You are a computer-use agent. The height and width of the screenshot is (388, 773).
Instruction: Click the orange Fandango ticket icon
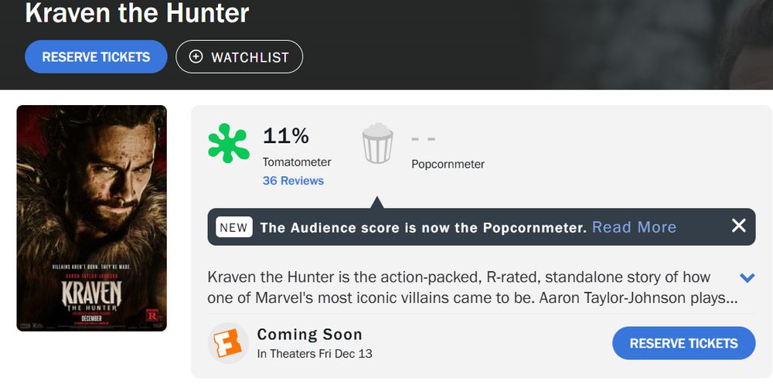tap(228, 343)
